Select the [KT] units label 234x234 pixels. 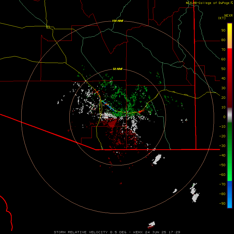(222, 18)
